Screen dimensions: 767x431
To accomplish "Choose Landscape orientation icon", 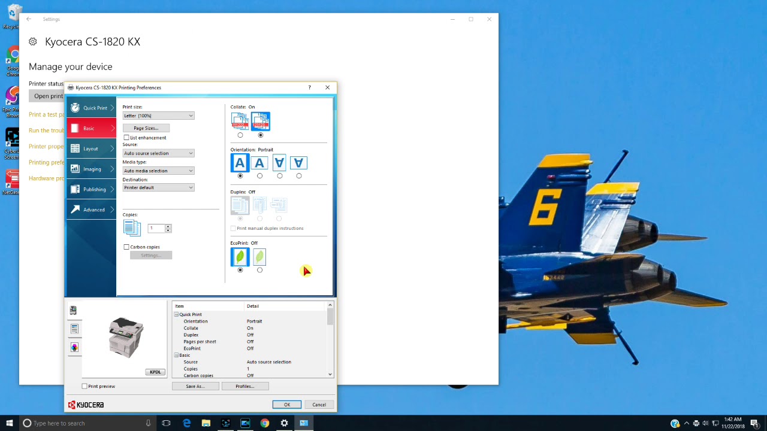I will 259,163.
